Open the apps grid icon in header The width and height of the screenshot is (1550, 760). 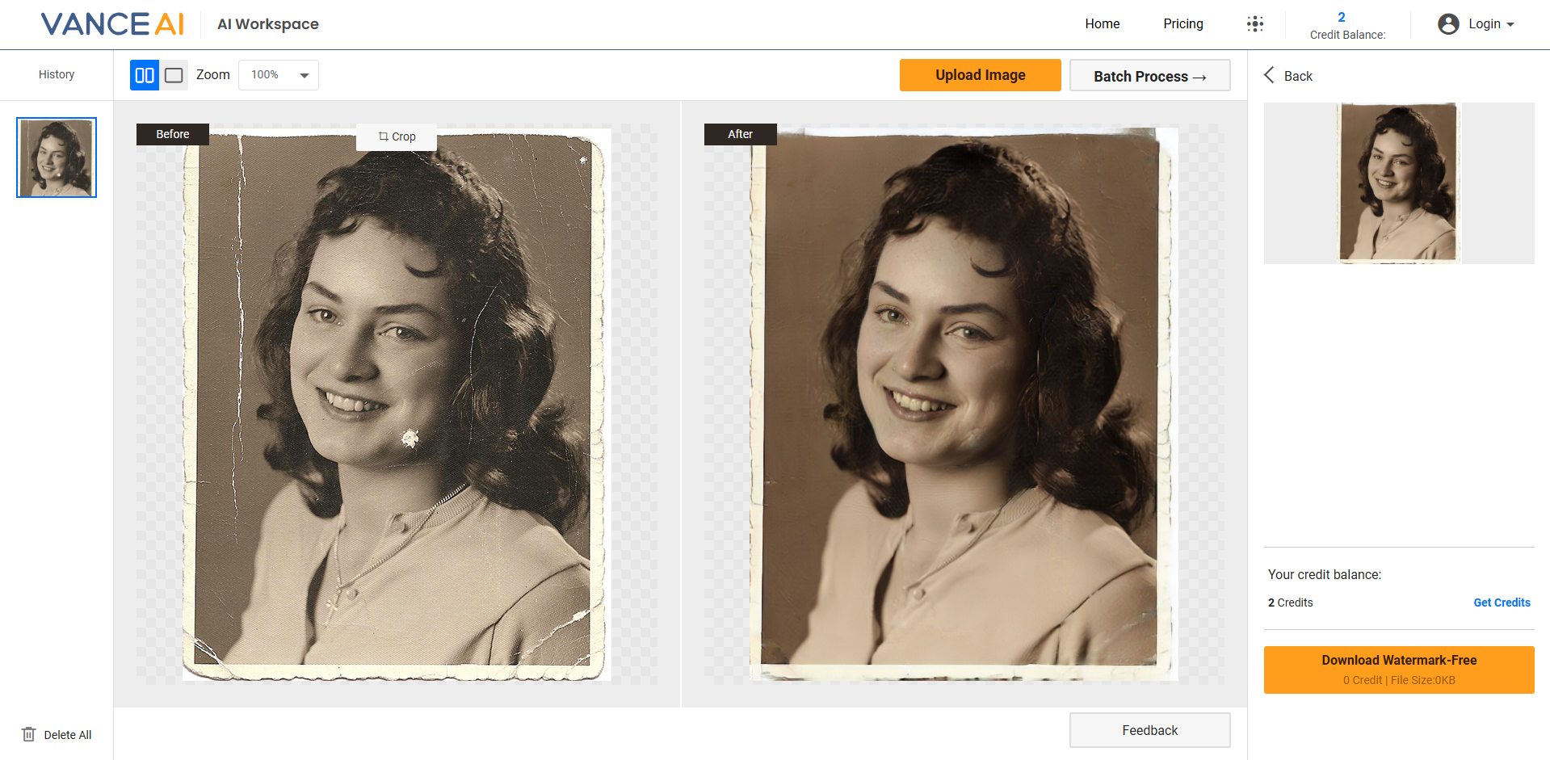(1254, 24)
